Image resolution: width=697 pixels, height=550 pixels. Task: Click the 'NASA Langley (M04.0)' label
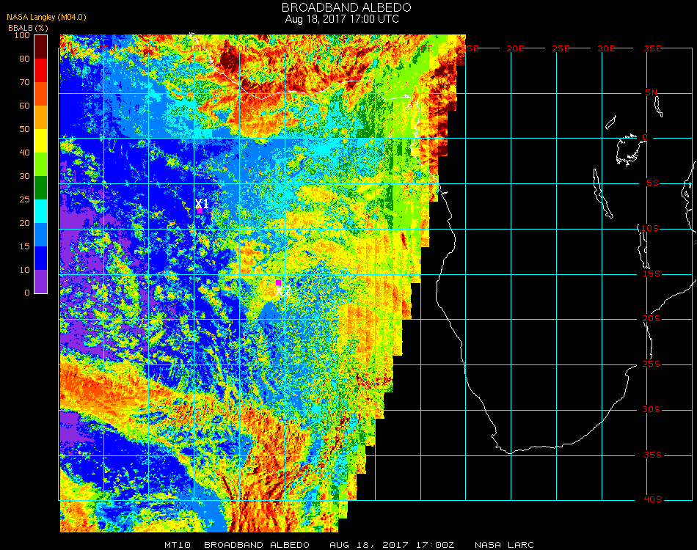point(46,18)
